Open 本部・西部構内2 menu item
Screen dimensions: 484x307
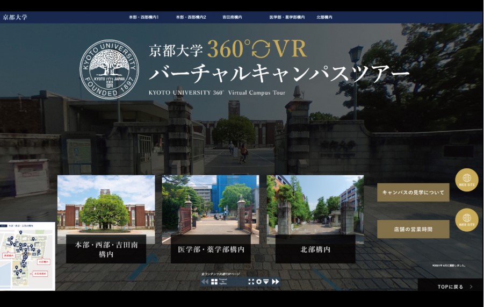(191, 17)
